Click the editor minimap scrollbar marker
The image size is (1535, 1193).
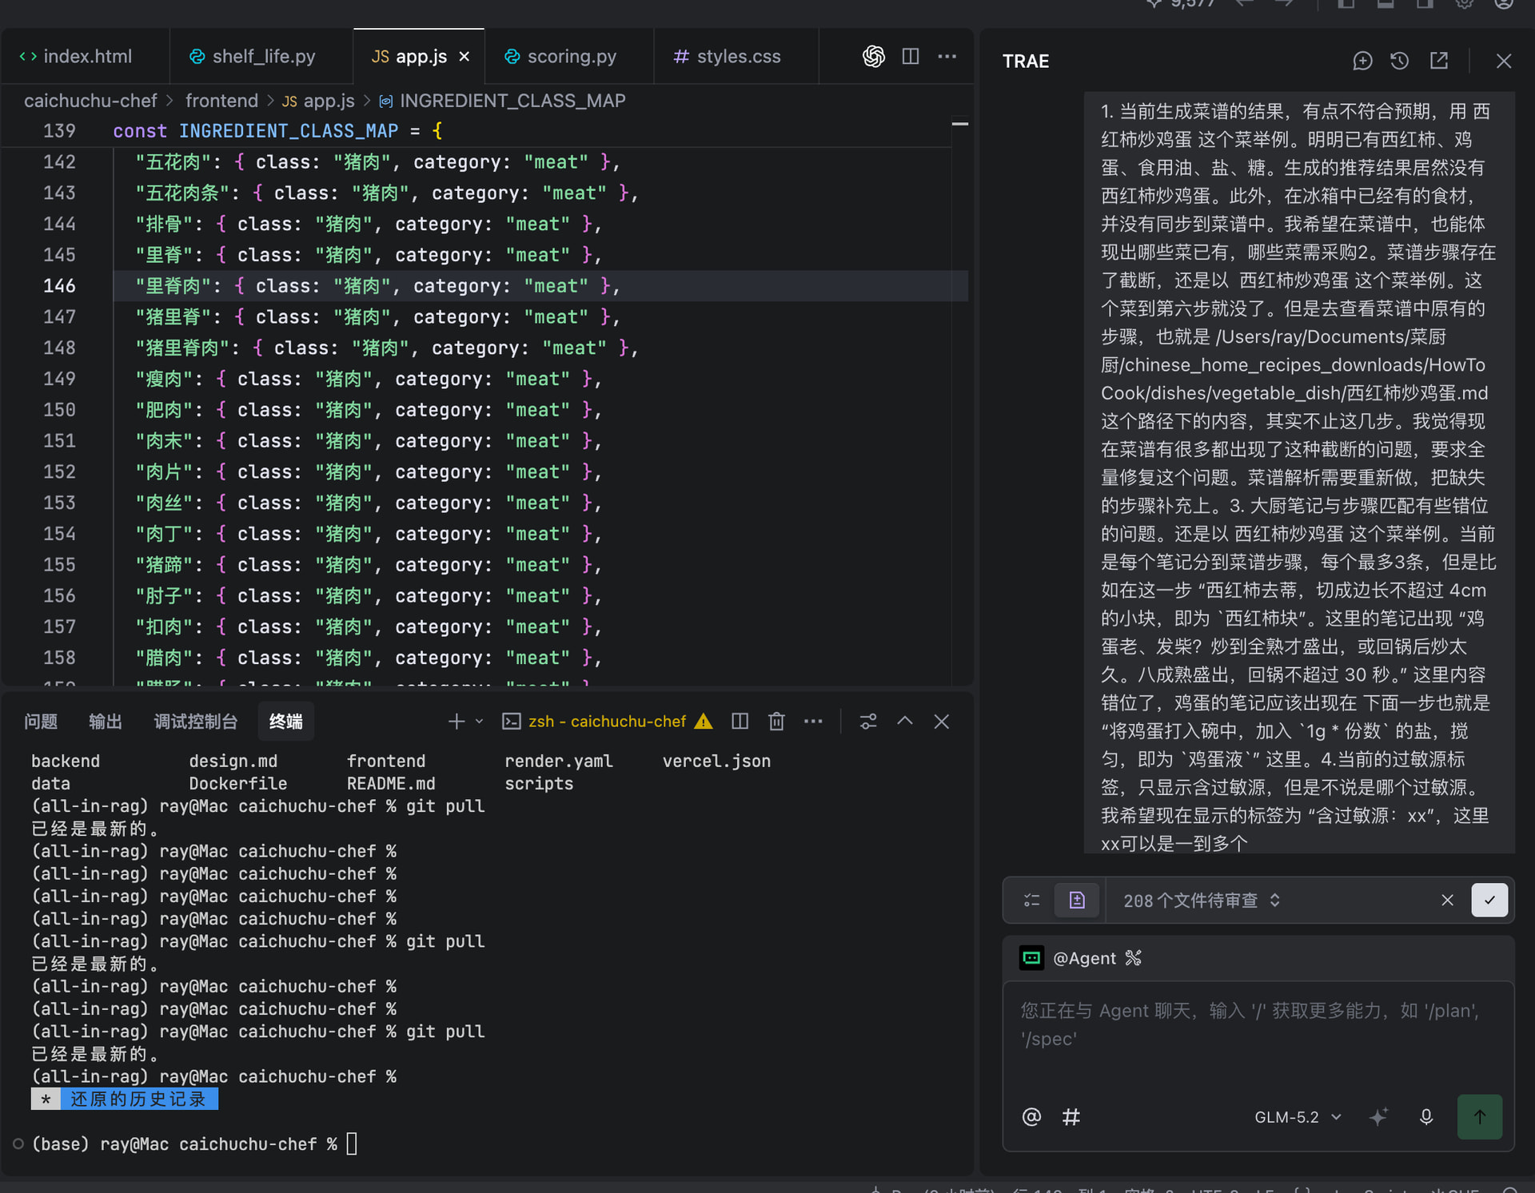click(960, 124)
